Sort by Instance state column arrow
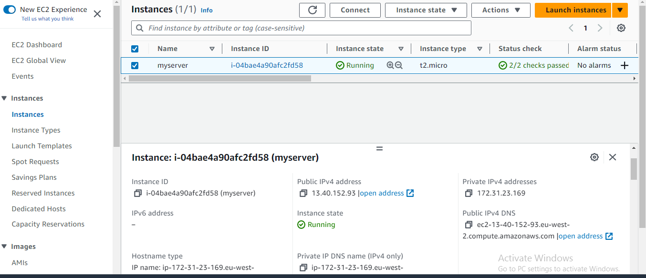 (x=401, y=49)
